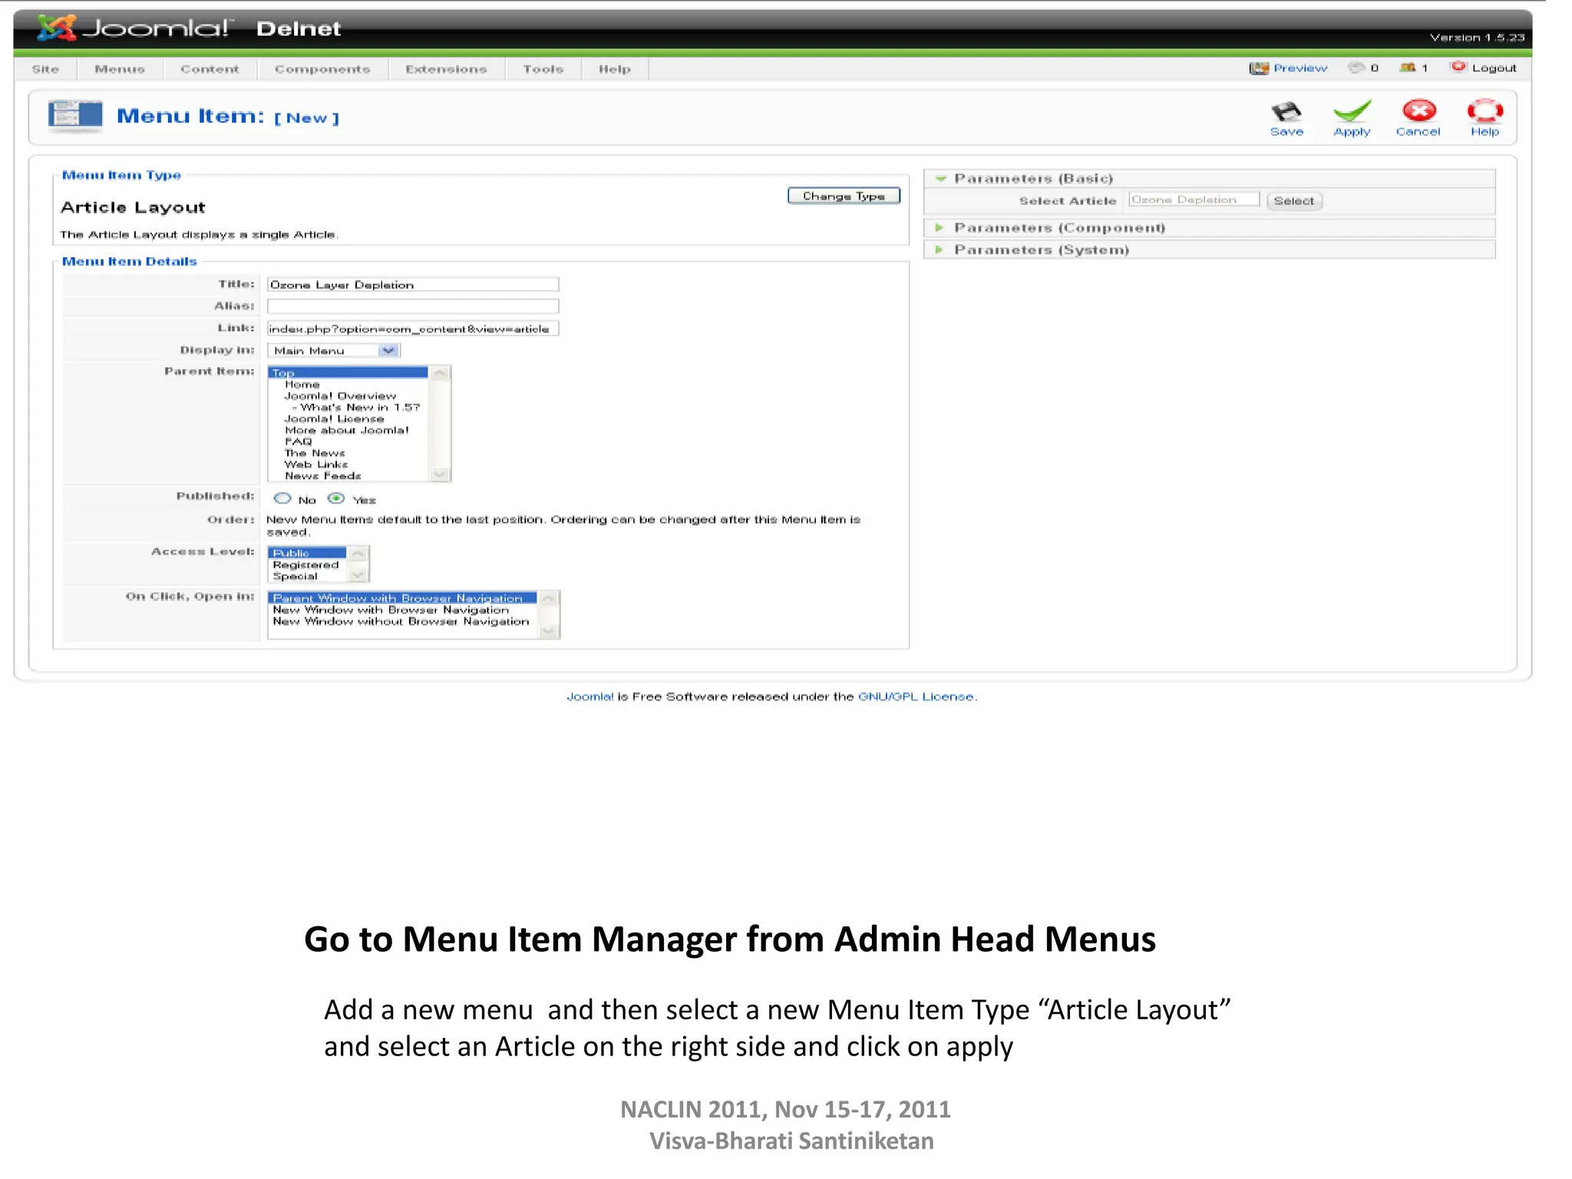
Task: Click the Parent Item list scroll down arrow
Action: 440,474
